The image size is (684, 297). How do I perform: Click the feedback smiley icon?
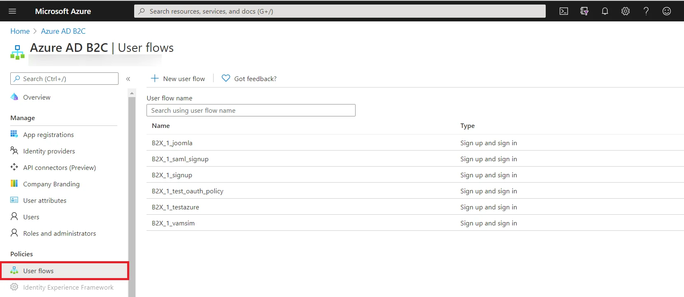(667, 11)
